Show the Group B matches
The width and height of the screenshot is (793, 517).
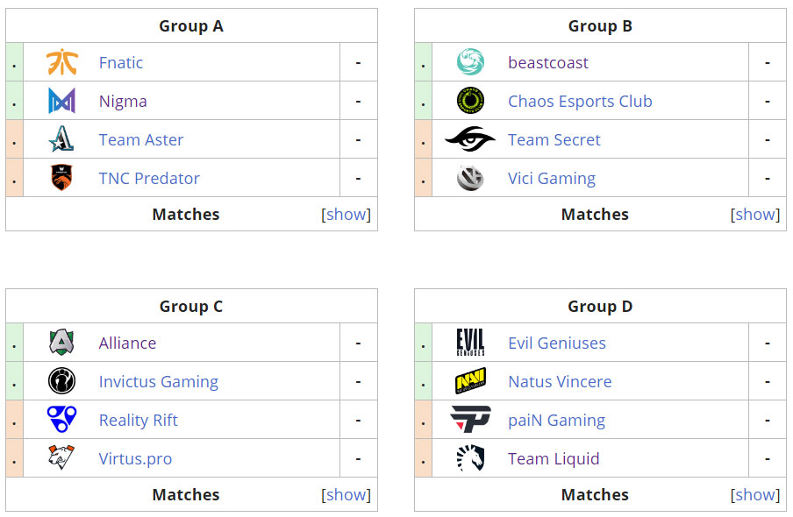pos(755,214)
